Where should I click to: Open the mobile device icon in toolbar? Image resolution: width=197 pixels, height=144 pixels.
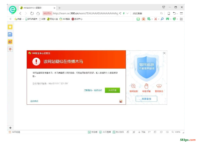(169, 13)
